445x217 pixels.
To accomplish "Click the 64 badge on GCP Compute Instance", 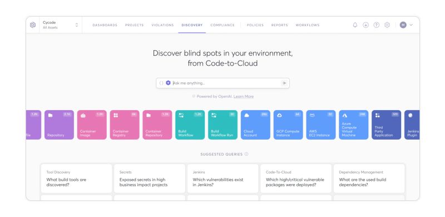I will pos(298,114).
